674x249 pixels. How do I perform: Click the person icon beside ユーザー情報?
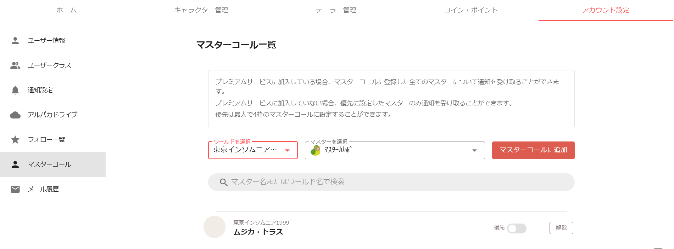coord(15,41)
